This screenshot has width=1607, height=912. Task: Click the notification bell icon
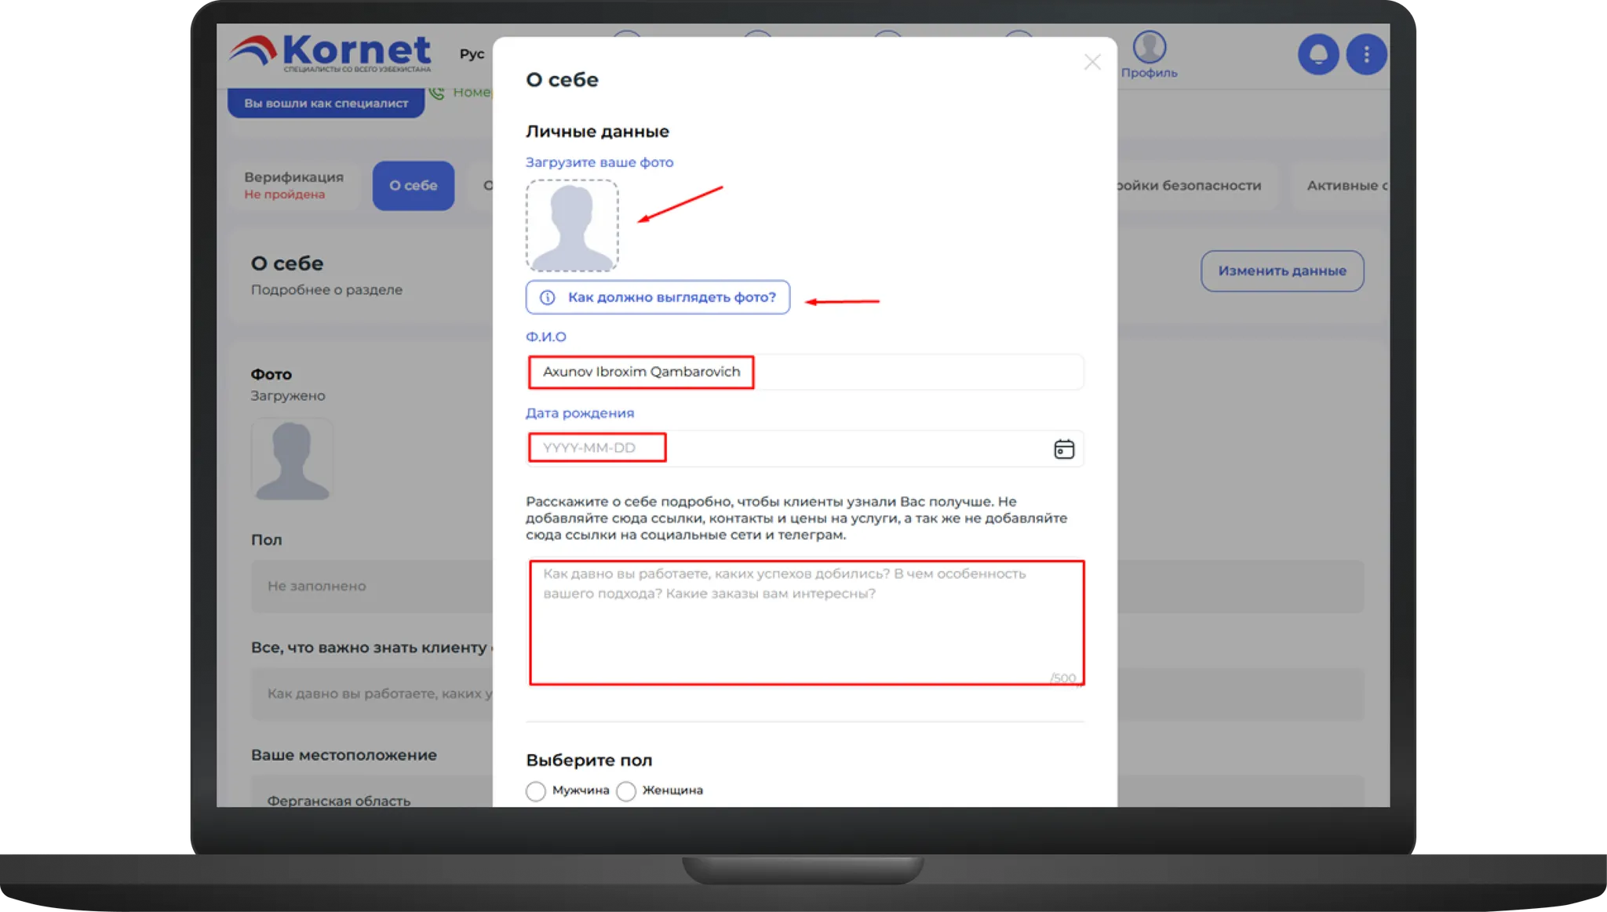(1318, 54)
